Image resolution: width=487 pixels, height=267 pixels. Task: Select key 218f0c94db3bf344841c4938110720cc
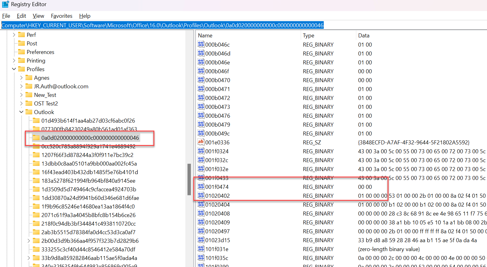click(88, 224)
